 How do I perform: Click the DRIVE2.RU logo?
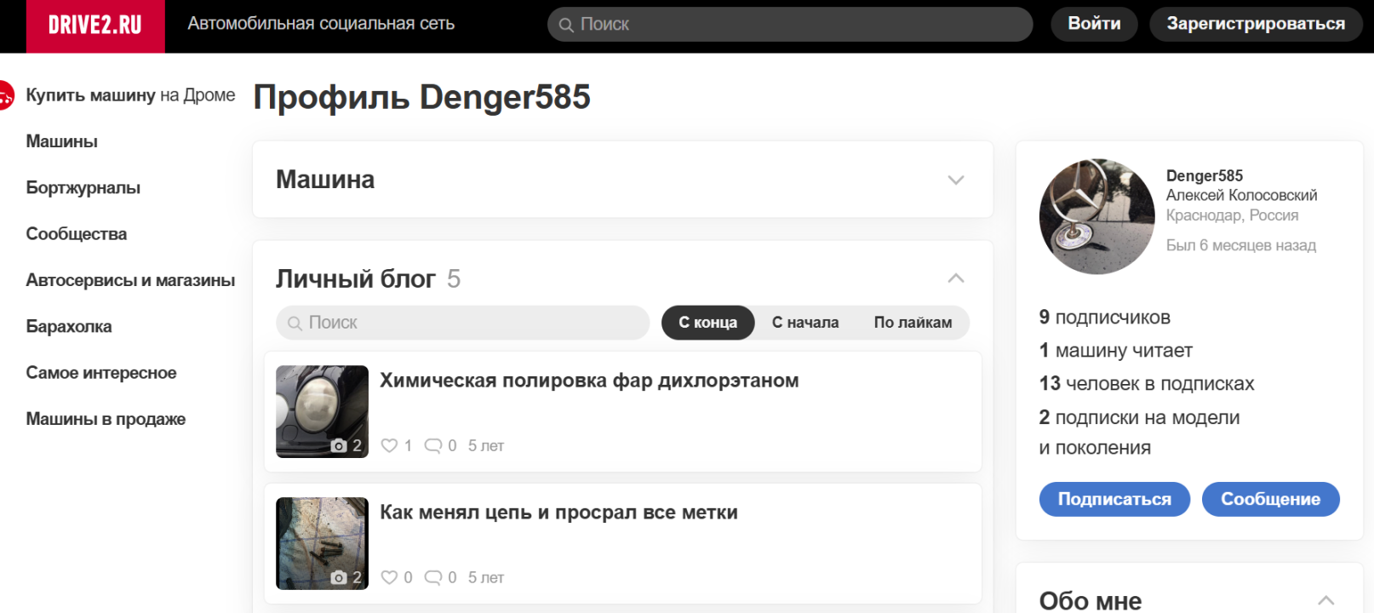(95, 26)
